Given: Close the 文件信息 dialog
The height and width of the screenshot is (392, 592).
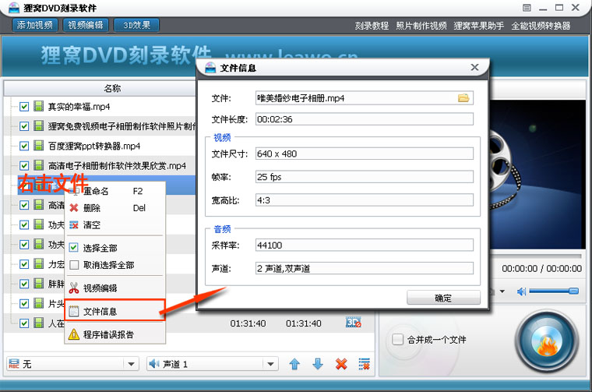Looking at the screenshot, I should [474, 67].
